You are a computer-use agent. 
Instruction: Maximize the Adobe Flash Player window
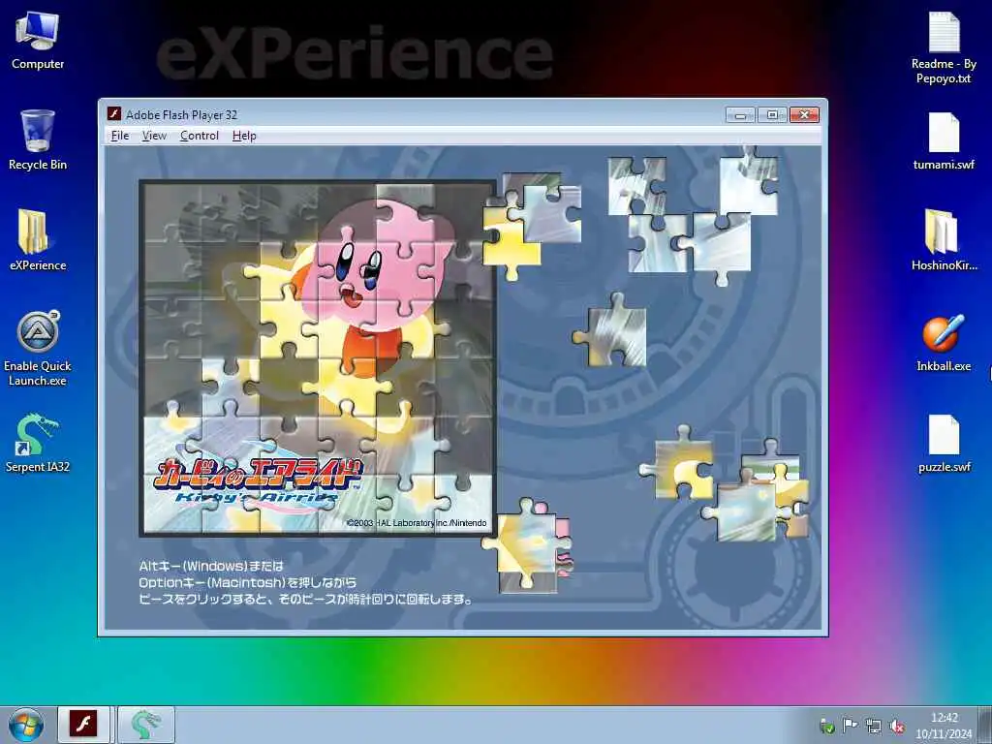click(772, 114)
